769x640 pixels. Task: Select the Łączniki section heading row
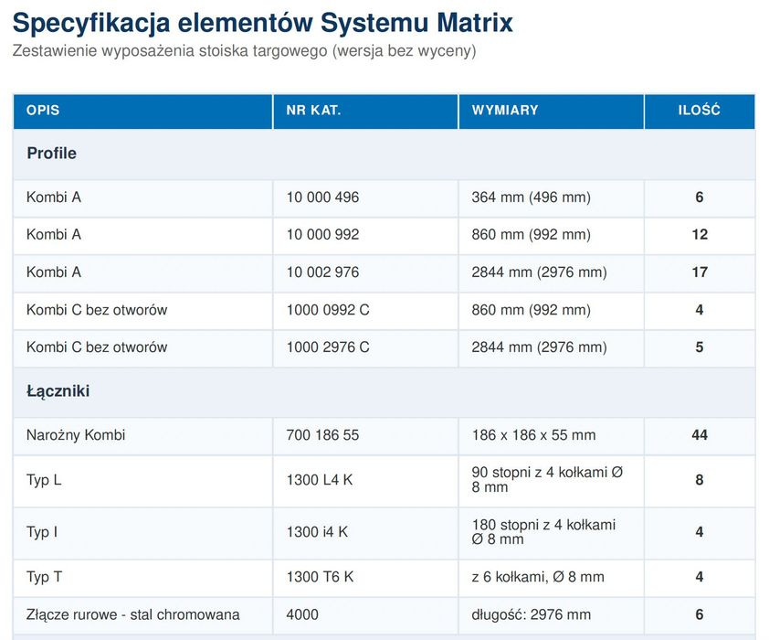coord(384,392)
